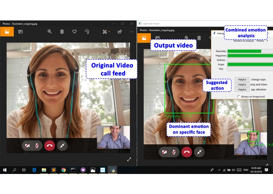Screen dimensions: 273x194
Task: Open Action Center notifications icon
Action: pos(266,170)
